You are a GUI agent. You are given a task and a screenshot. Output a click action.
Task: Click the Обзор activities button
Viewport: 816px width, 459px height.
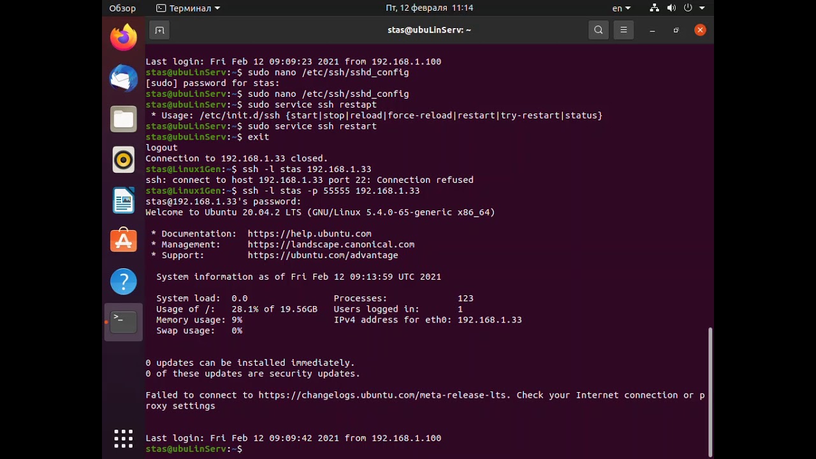(x=122, y=8)
